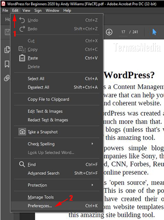164x220 pixels.
Task: Open the Help menu
Action: click(67, 10)
